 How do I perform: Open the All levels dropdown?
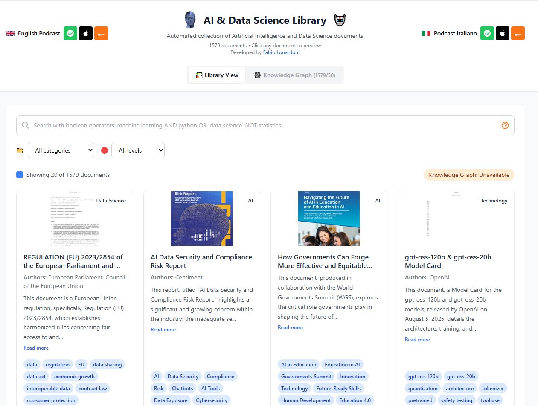[138, 150]
